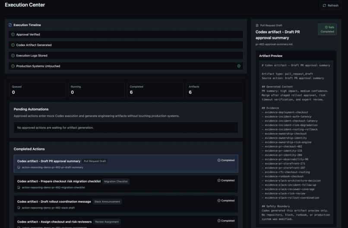The height and width of the screenshot is (228, 348).
Task: Click the Safe Completed badge
Action: pyautogui.click(x=327, y=29)
